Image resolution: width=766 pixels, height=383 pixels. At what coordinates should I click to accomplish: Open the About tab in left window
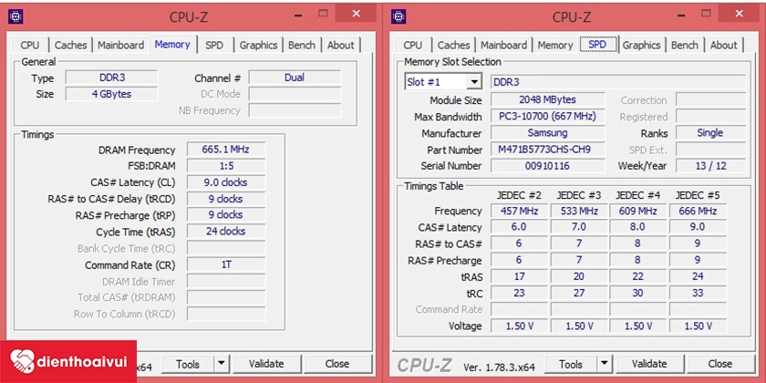pyautogui.click(x=340, y=45)
